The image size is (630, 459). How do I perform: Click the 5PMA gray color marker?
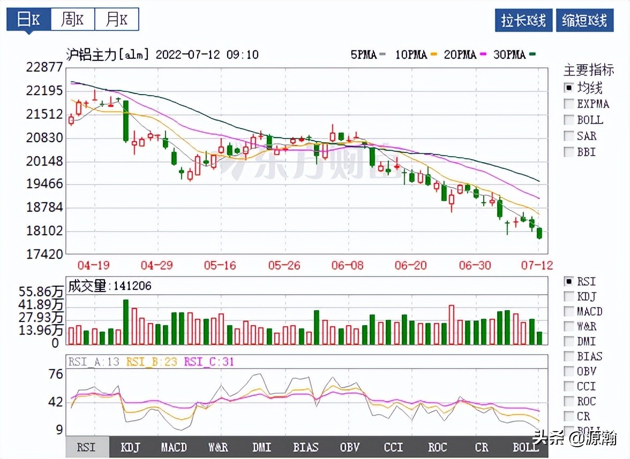point(383,54)
